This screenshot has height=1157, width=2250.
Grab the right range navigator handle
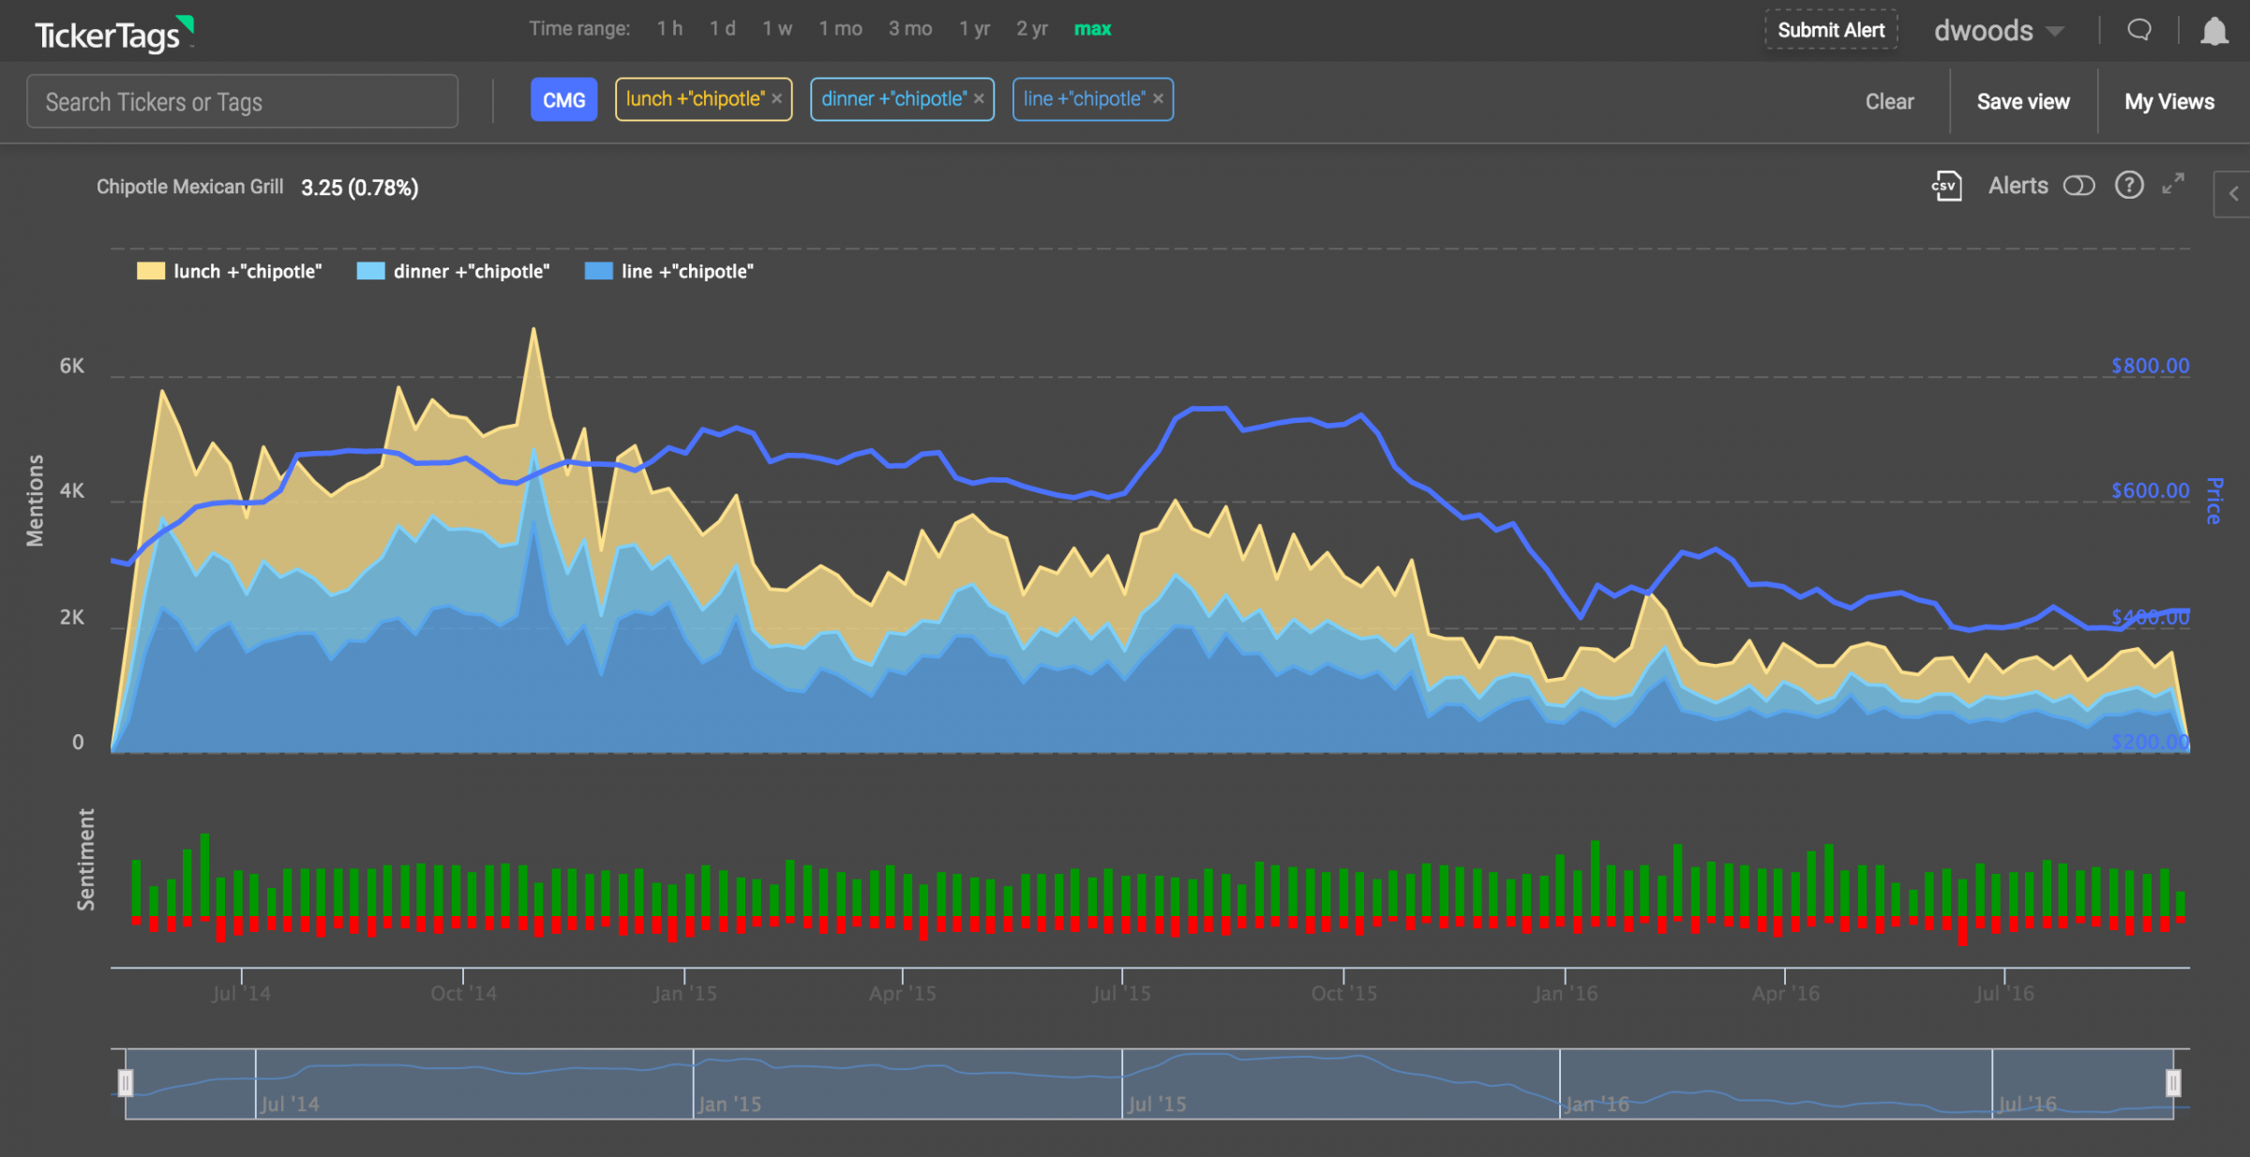[2173, 1083]
